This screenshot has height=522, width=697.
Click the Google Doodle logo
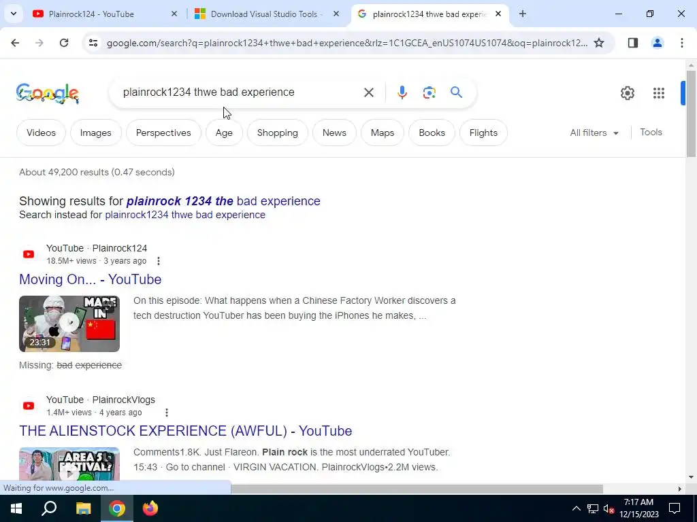pos(48,93)
